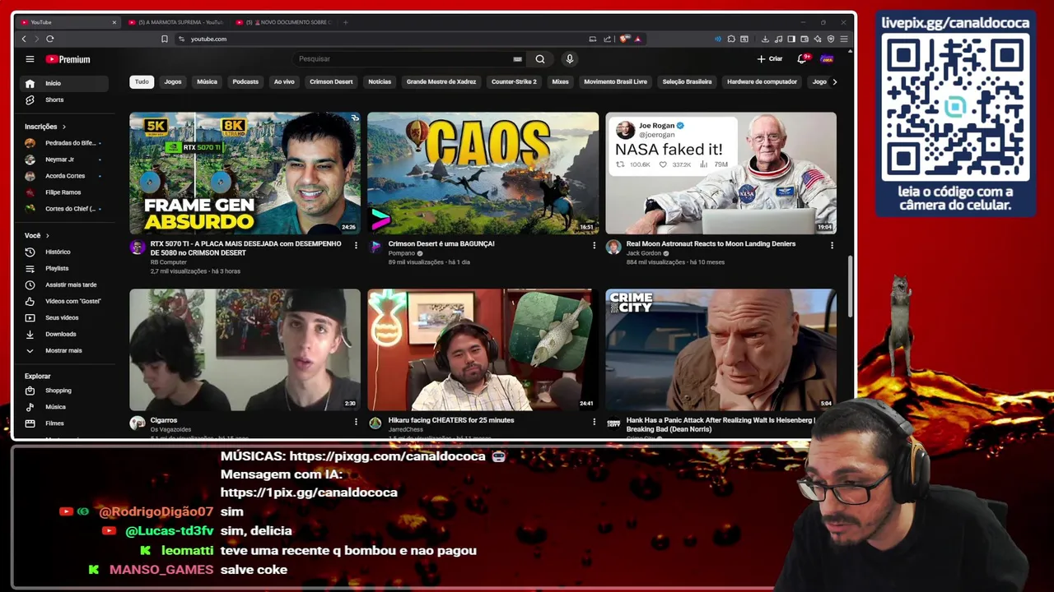1054x592 pixels.
Task: Click the YouTube Premium logo
Action: [68, 59]
